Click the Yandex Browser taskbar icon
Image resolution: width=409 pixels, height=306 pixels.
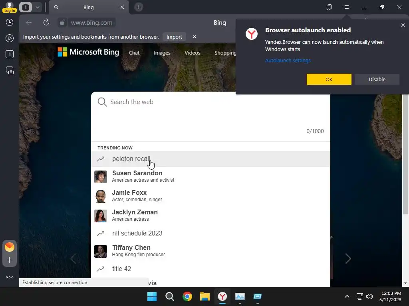pyautogui.click(x=222, y=296)
